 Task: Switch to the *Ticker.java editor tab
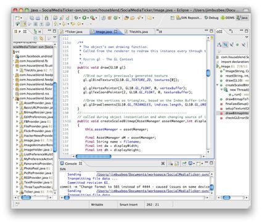pos(73,31)
